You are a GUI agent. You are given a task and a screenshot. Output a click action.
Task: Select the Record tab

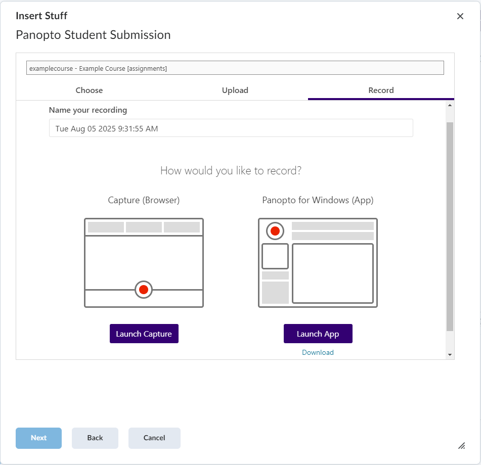pos(381,90)
